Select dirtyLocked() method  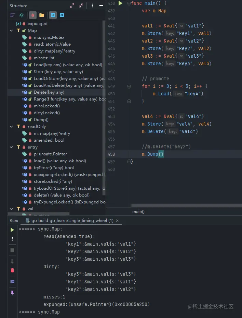(x=47, y=113)
